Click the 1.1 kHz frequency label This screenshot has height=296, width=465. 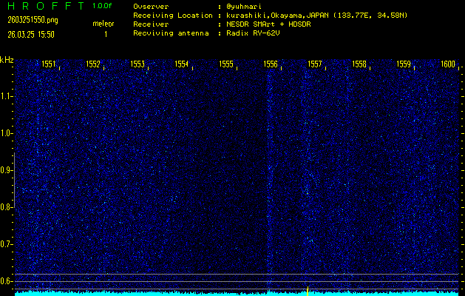6,96
